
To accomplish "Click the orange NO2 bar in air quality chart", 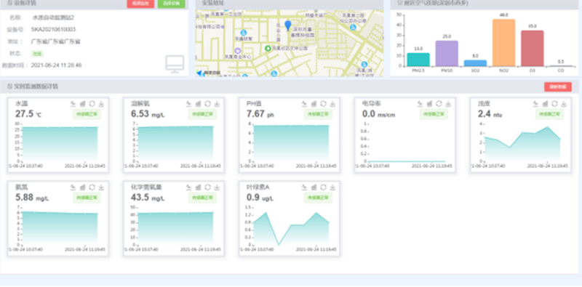I will click(503, 43).
